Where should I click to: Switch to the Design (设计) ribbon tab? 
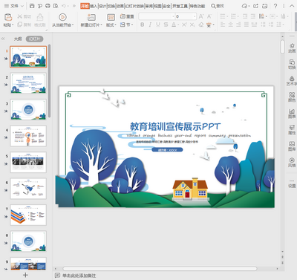[102, 6]
